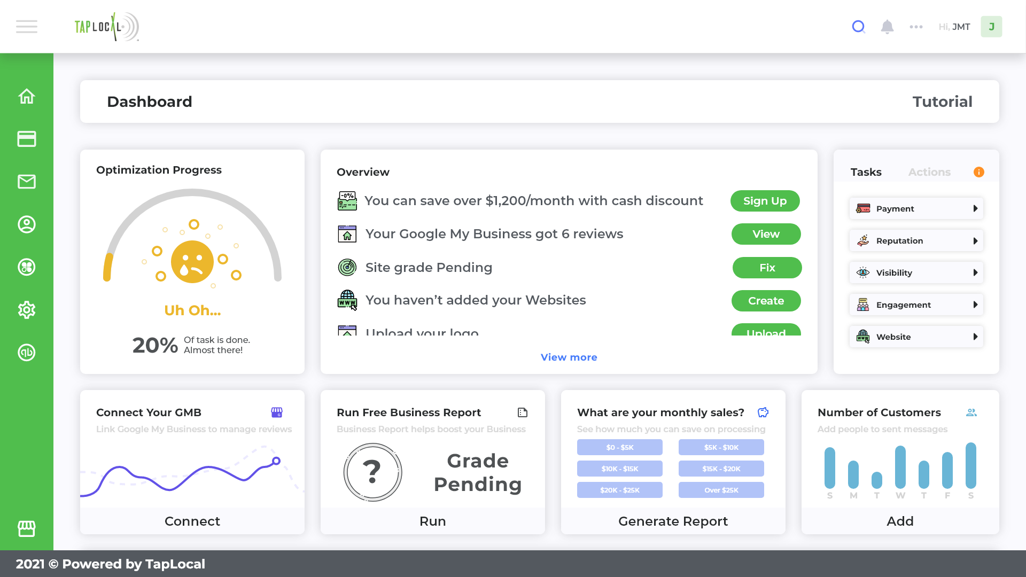This screenshot has height=577, width=1026.
Task: Select the $5K - $10K sales option
Action: 721,447
